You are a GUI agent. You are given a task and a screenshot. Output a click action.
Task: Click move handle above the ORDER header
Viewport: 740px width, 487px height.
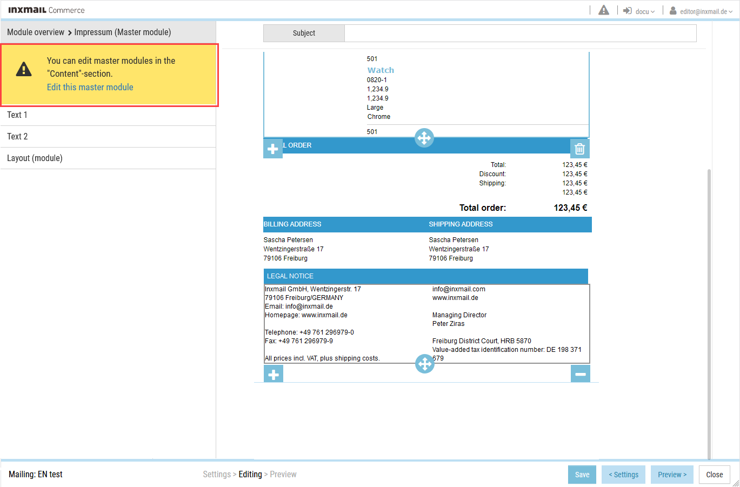tap(424, 138)
